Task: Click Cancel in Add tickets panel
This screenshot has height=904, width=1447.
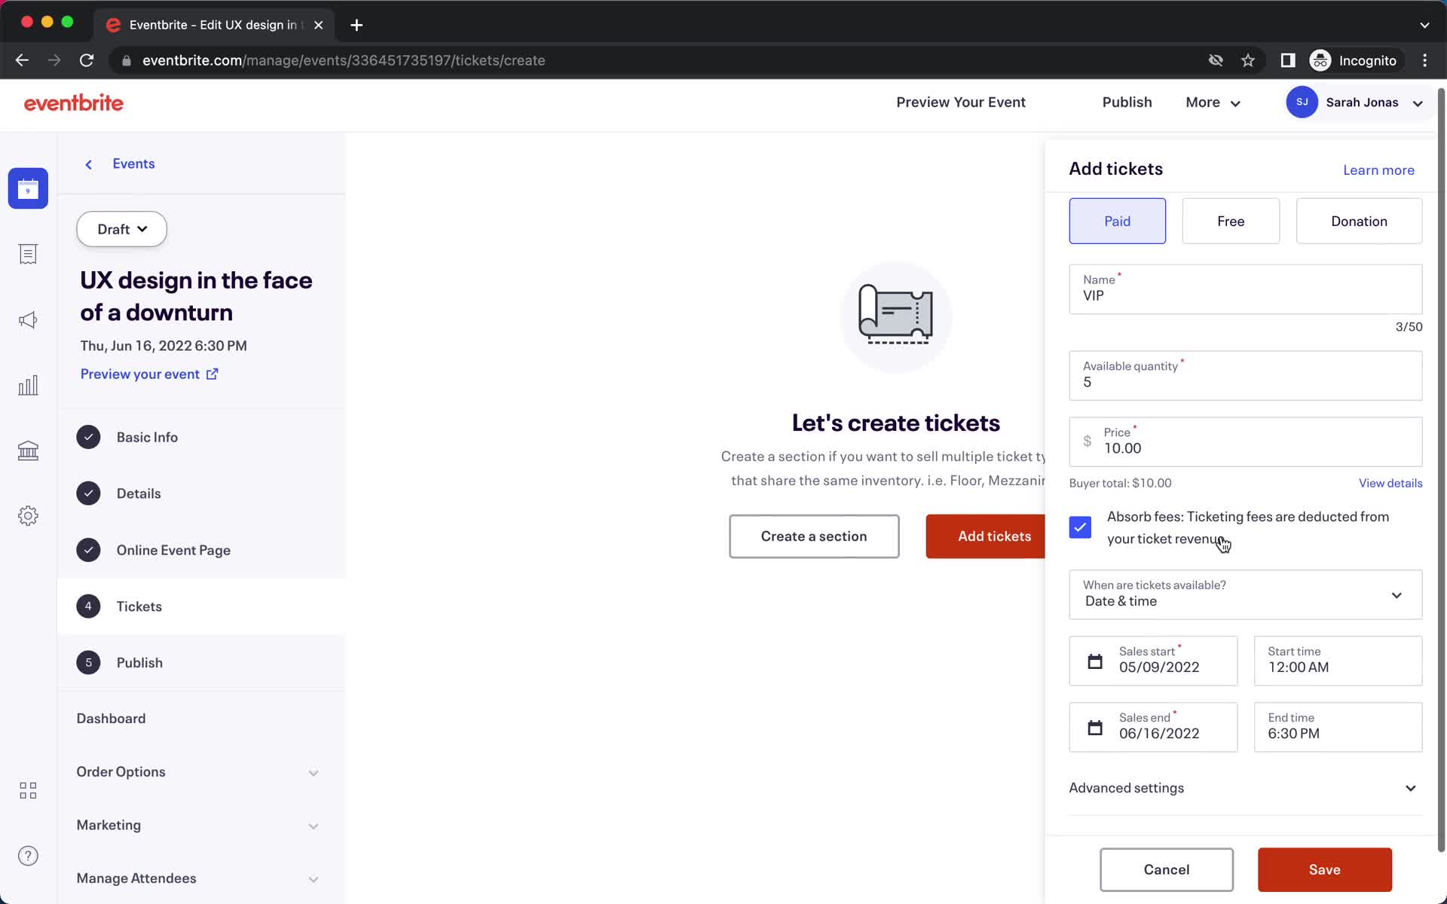Action: point(1166,869)
